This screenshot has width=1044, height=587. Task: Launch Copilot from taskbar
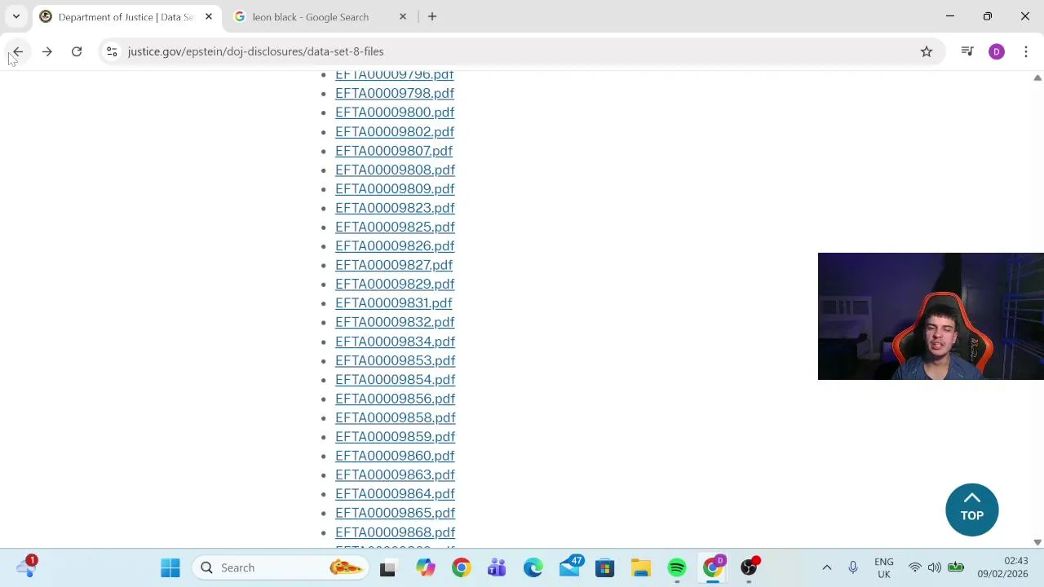tap(426, 567)
